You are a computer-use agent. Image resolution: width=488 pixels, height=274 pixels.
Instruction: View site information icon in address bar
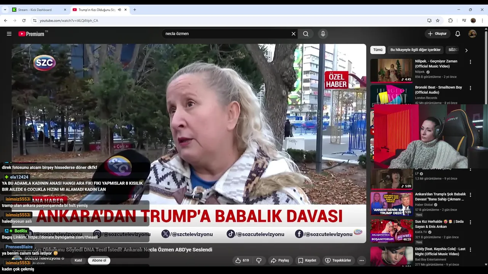(35, 21)
